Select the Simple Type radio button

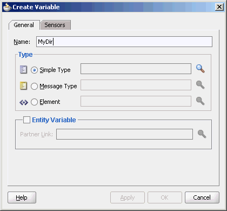tap(34, 70)
